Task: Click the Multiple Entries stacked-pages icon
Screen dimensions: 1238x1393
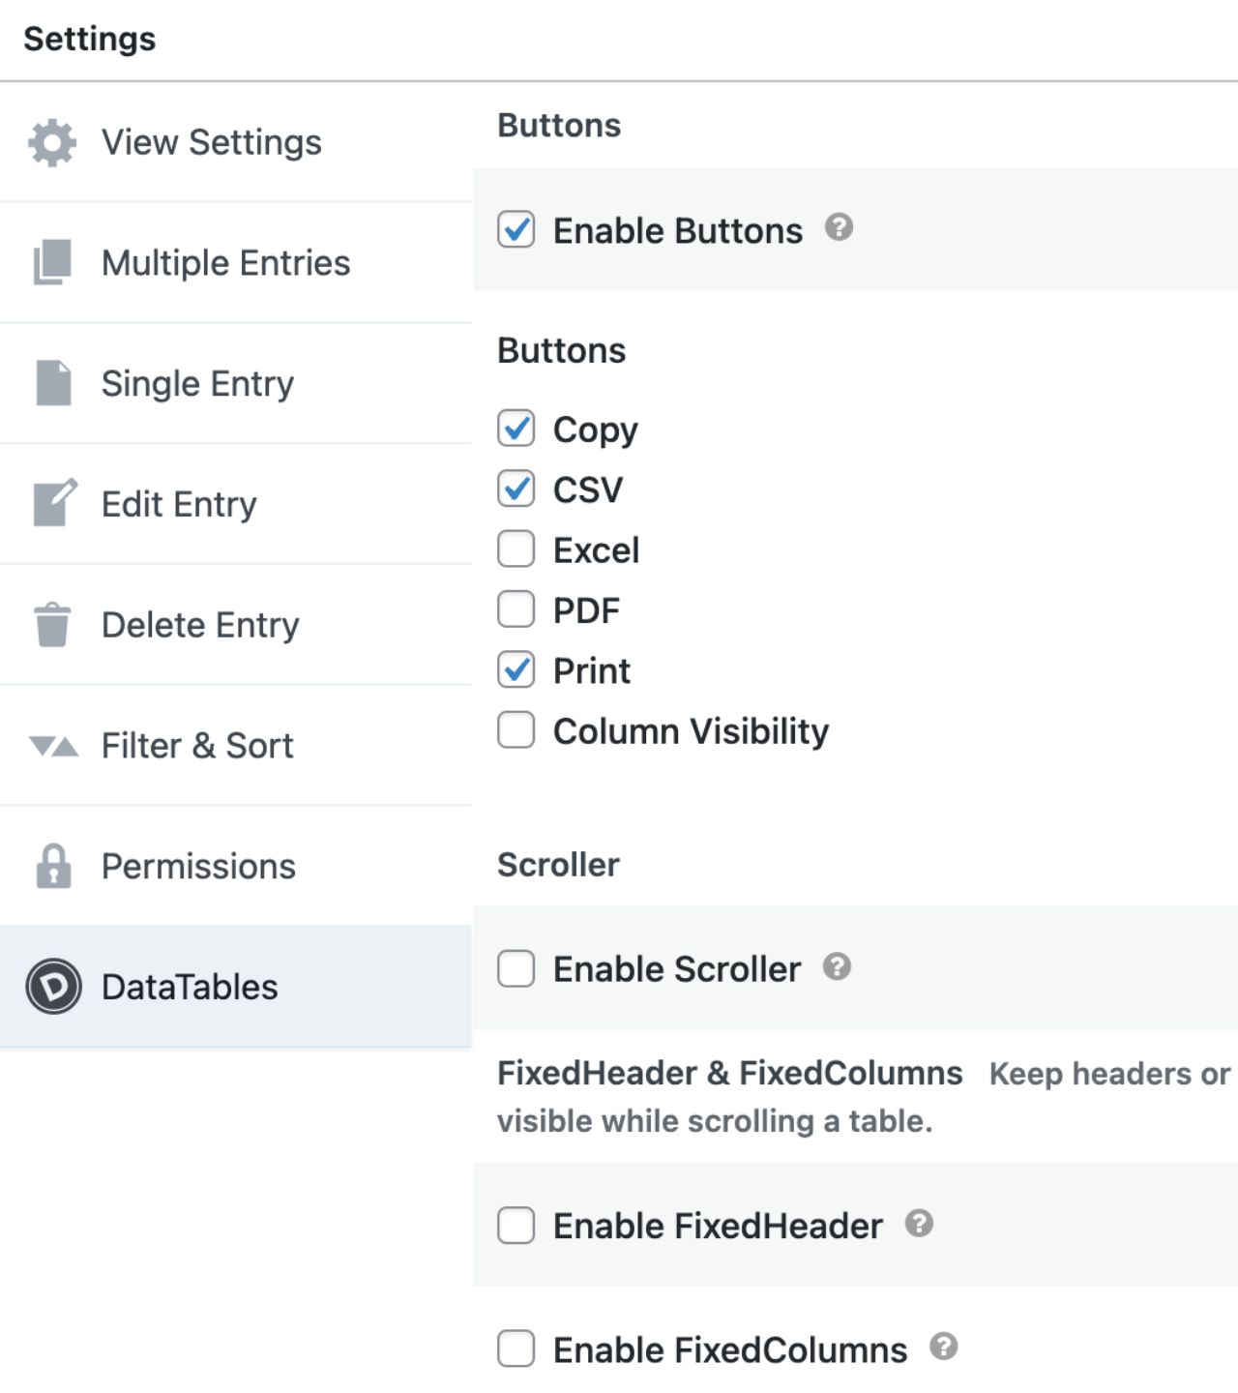Action: tap(52, 261)
